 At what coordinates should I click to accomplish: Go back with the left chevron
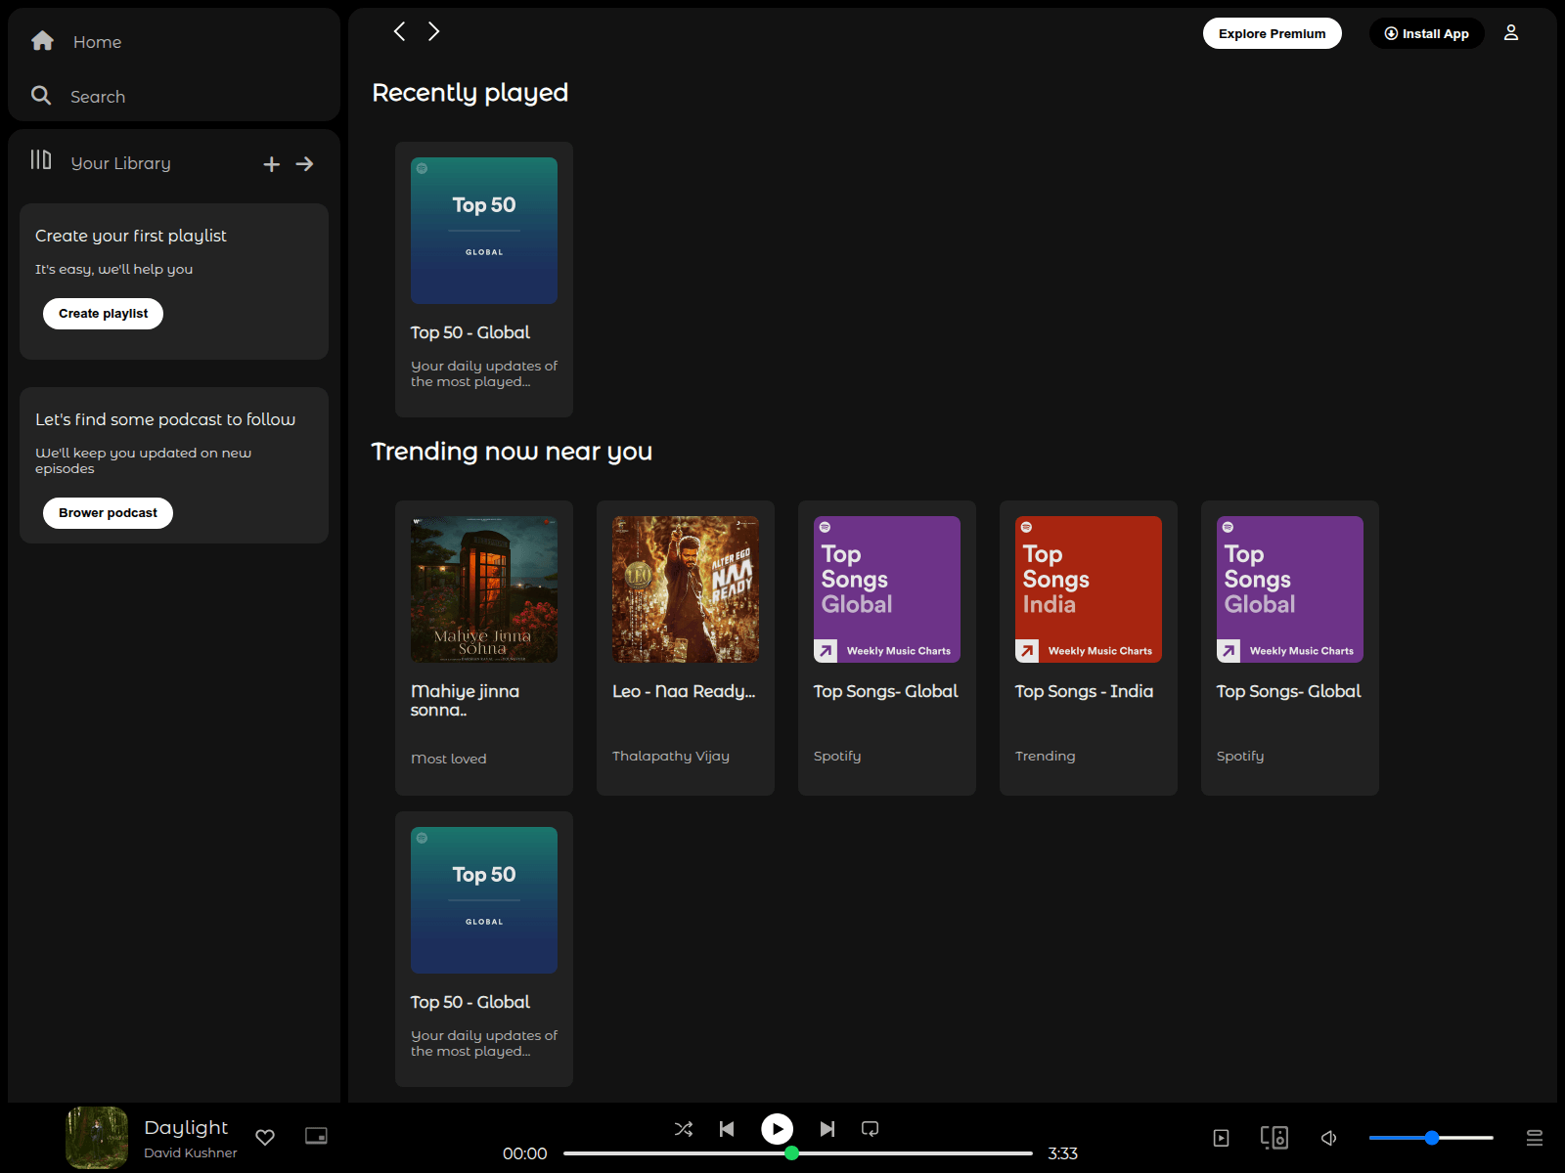pyautogui.click(x=399, y=31)
